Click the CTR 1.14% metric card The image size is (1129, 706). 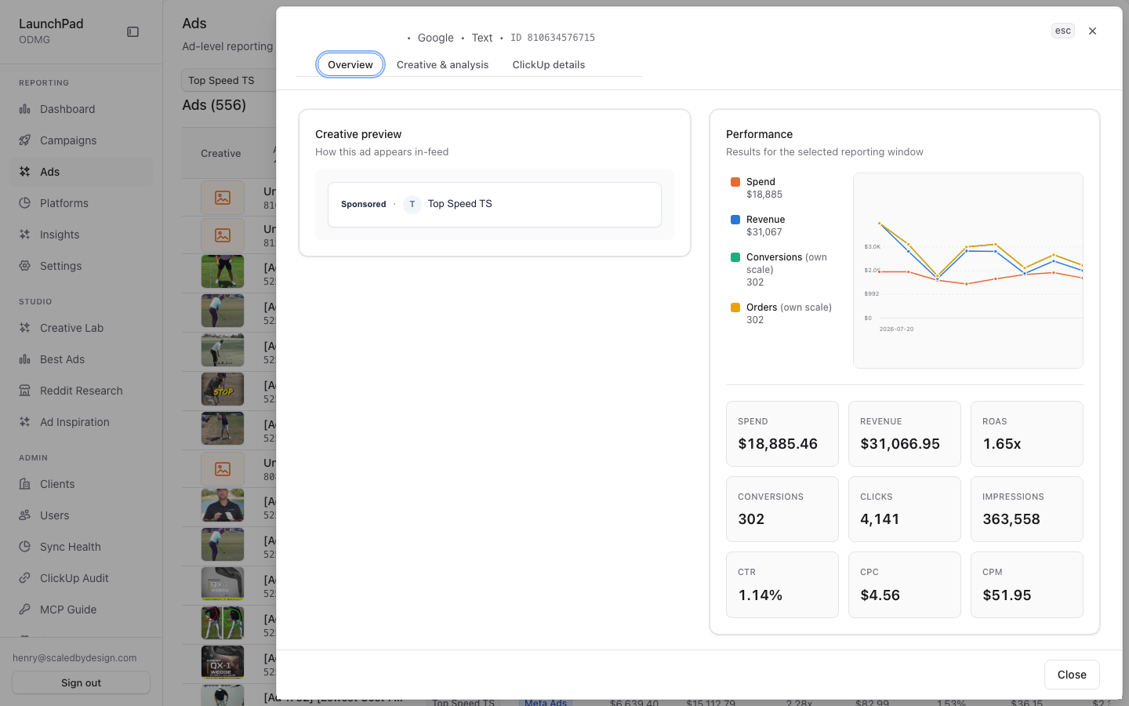782,584
